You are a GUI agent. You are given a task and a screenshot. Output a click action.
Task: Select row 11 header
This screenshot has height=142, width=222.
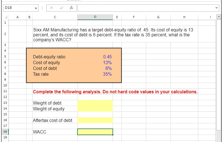click(x=5, y=91)
